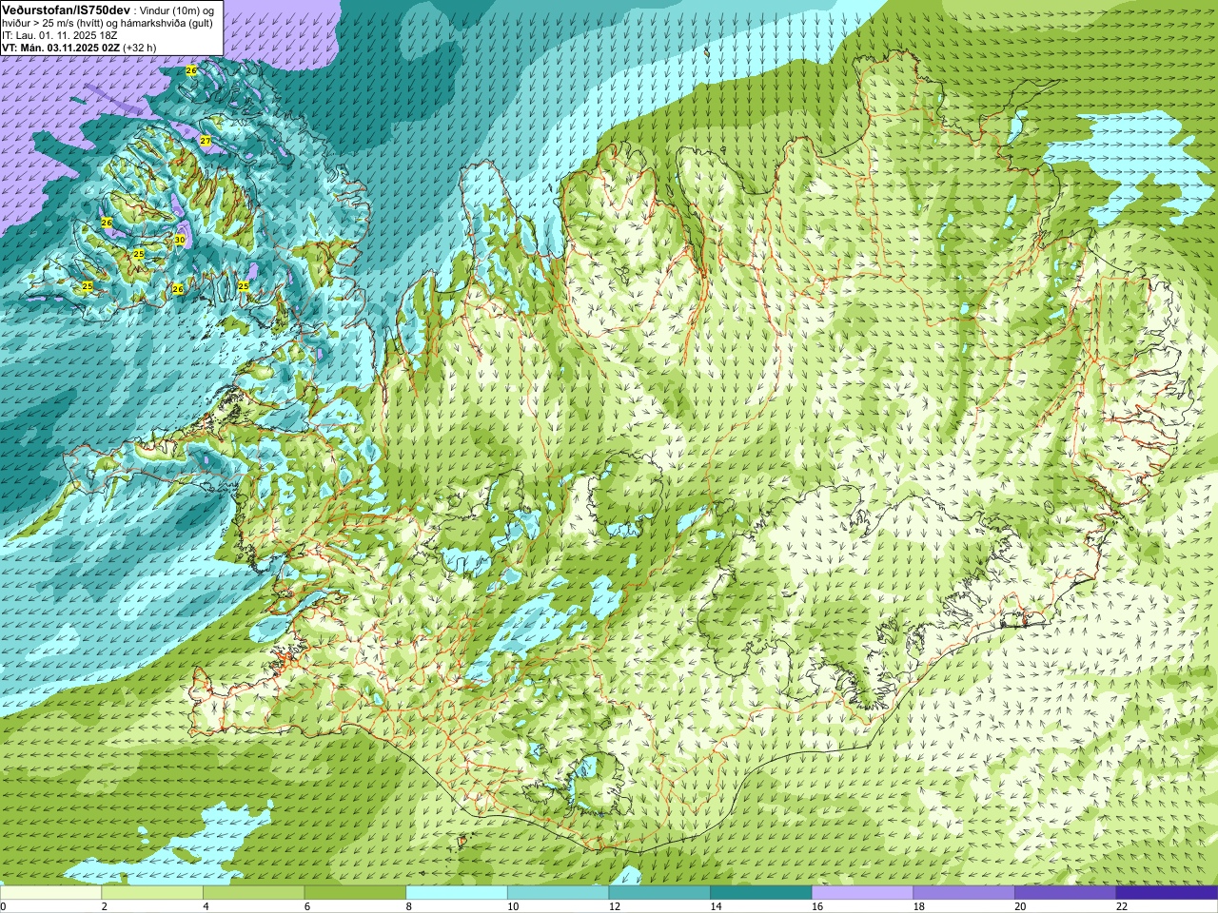Select the darkest purple swatch above 22 m/s
Viewport: 1218px width, 913px height.
pos(1167,892)
